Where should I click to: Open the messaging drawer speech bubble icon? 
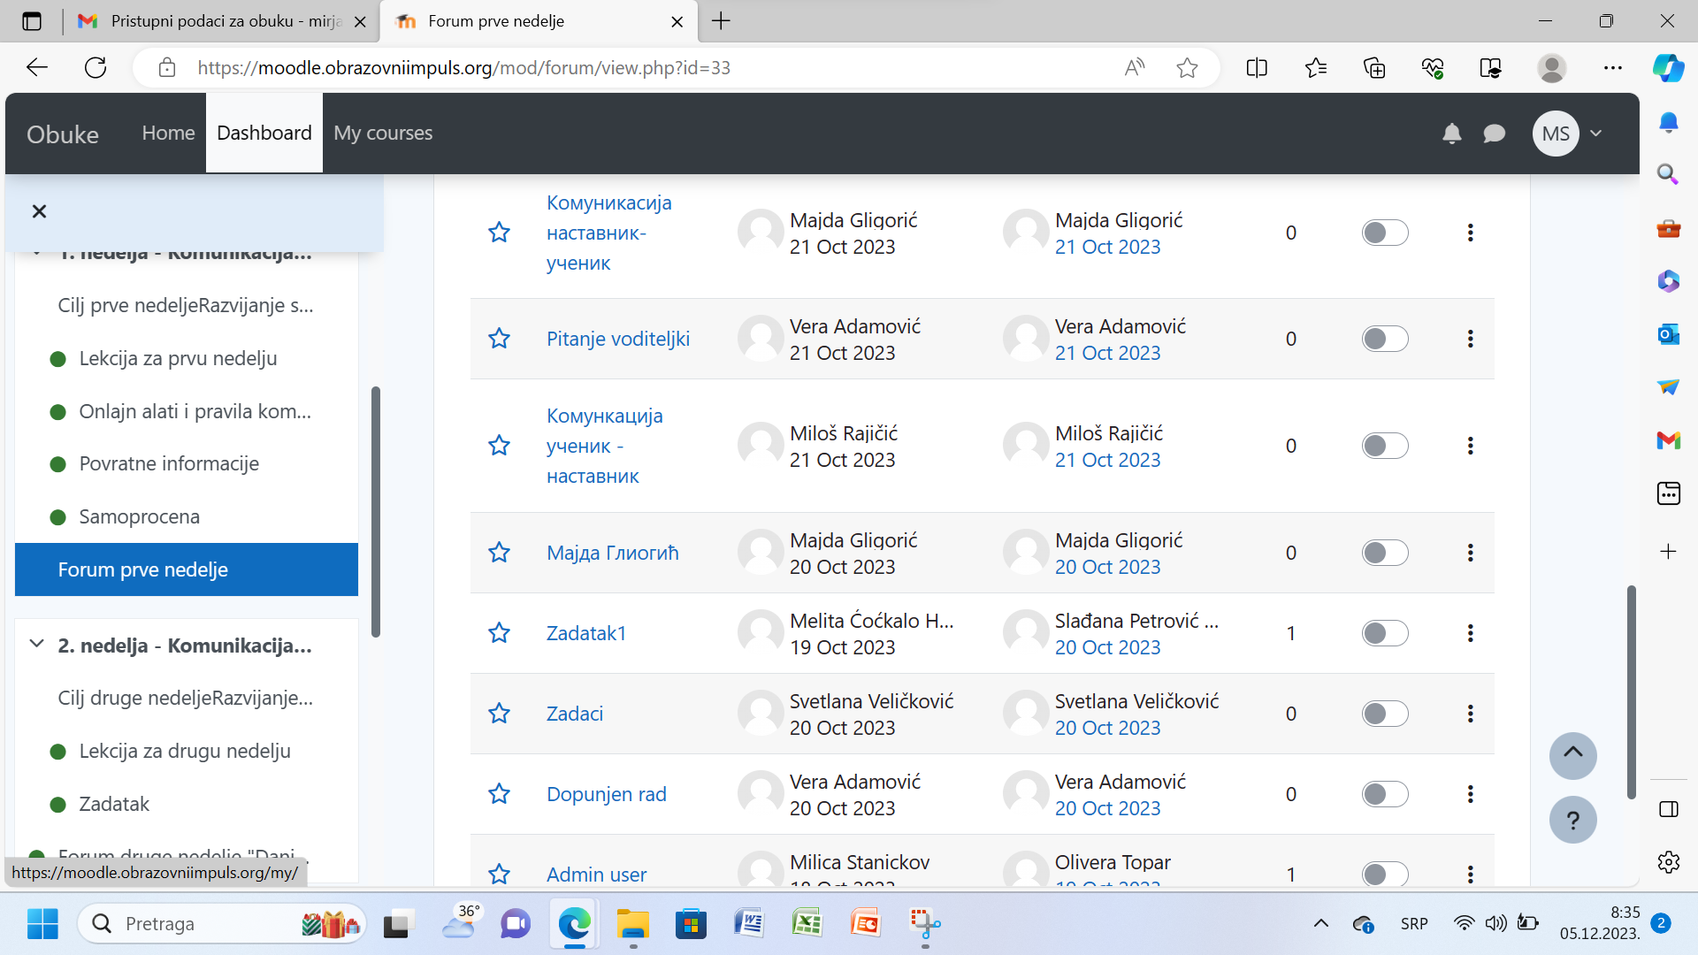[1494, 134]
